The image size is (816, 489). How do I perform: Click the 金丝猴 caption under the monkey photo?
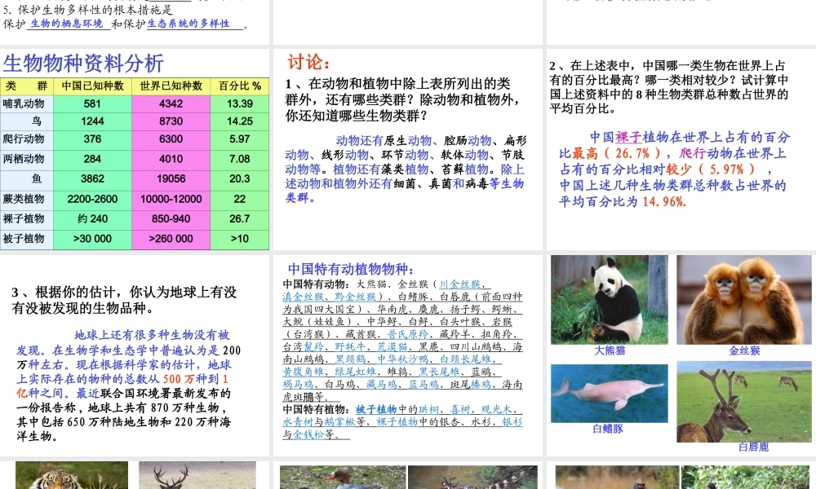[745, 350]
